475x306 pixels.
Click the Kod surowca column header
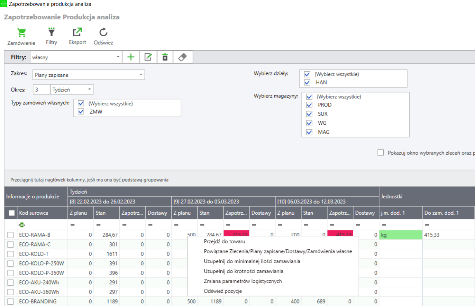34,213
